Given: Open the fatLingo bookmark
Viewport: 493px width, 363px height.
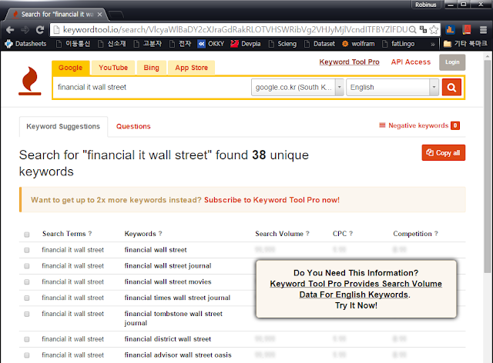Looking at the screenshot, I should click(398, 44).
